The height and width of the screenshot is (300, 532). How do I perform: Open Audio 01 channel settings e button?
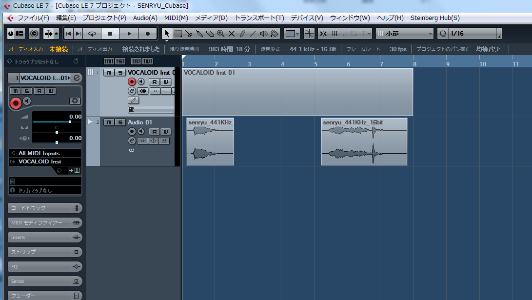tap(132, 141)
